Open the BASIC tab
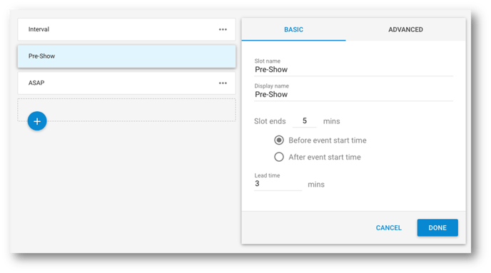This screenshot has width=491, height=273. pyautogui.click(x=293, y=29)
